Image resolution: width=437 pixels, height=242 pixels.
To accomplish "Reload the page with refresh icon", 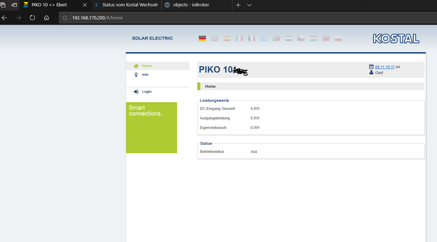I will point(32,18).
